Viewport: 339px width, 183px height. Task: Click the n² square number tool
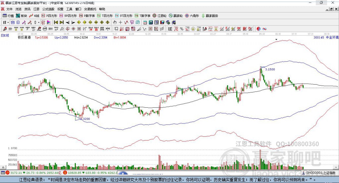(x=56, y=29)
